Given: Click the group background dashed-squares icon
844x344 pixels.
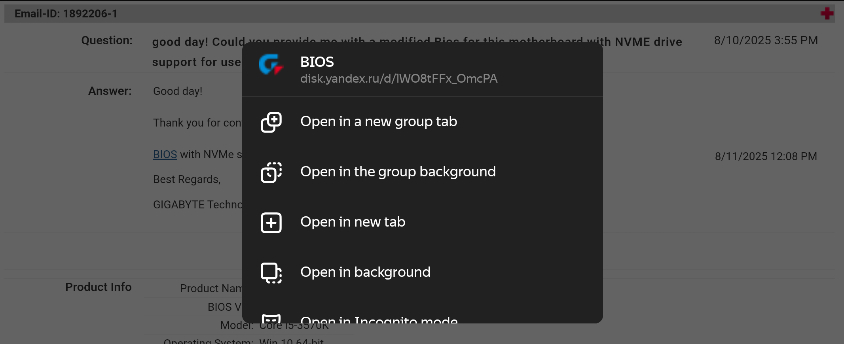Looking at the screenshot, I should click(271, 172).
